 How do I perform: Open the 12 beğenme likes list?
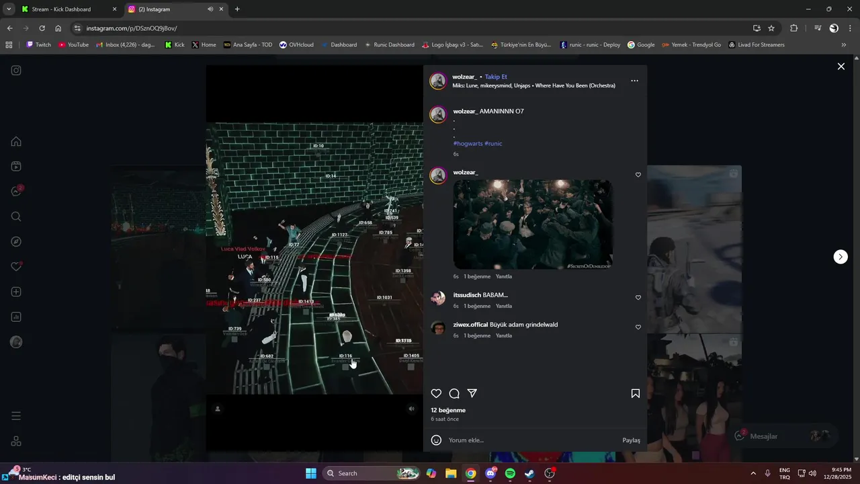tap(448, 410)
